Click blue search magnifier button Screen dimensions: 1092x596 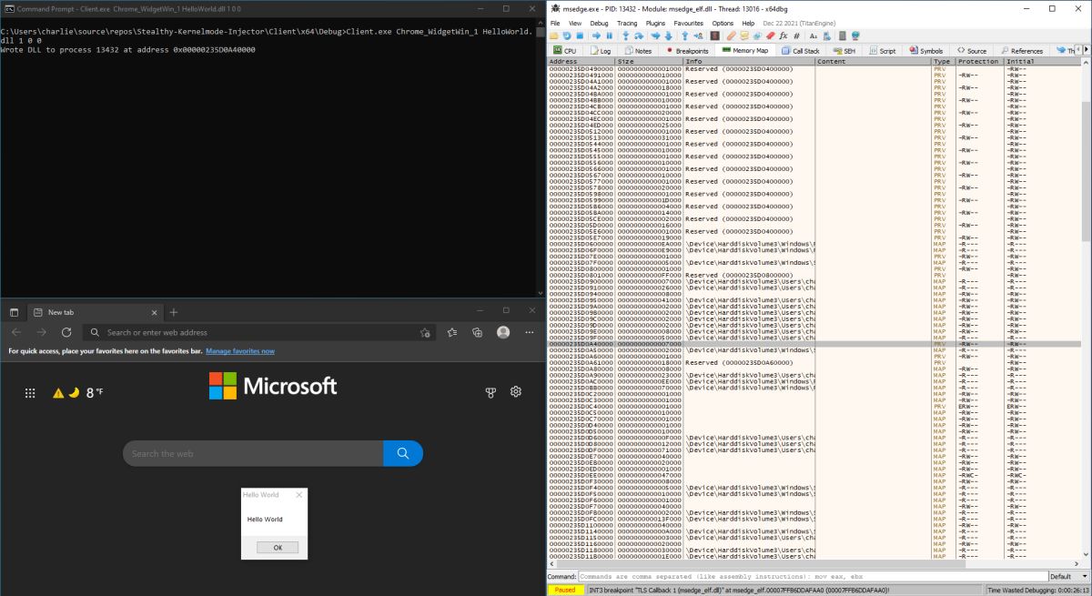point(403,453)
